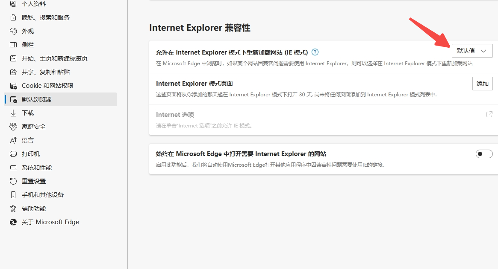Viewport: 498px width, 269px height.
Task: Open 打印机 settings
Action: (x=60, y=154)
